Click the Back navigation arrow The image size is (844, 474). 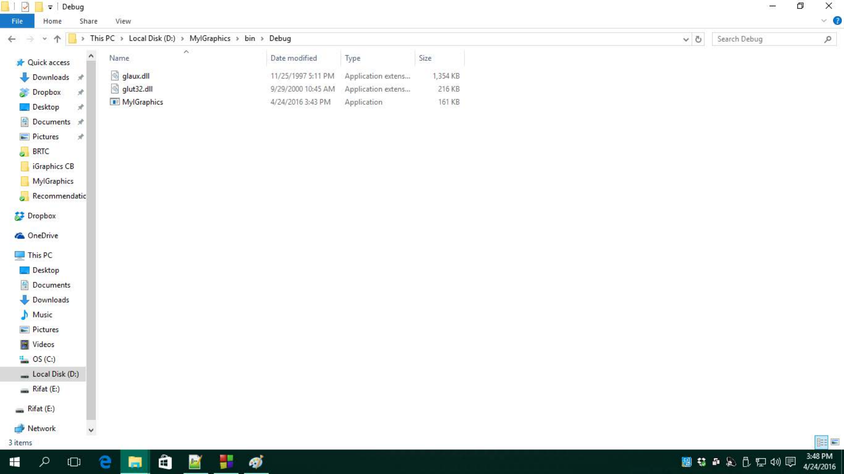[x=12, y=39]
